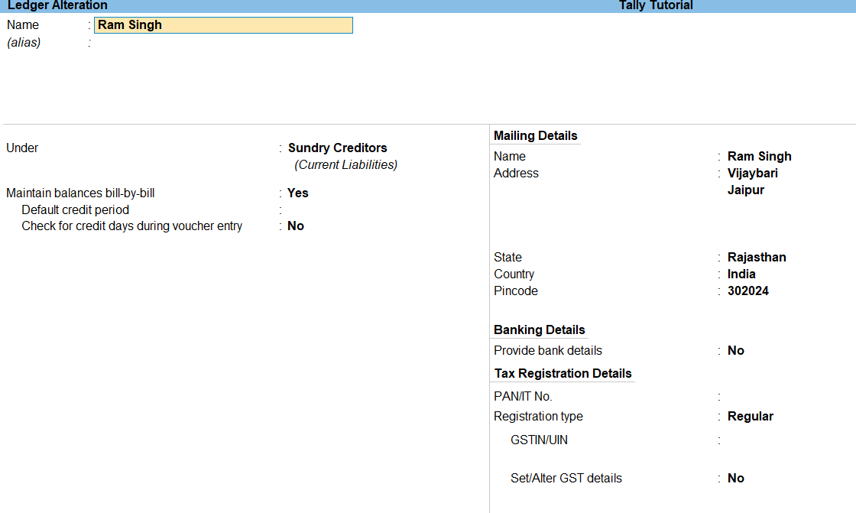Screen dimensions: 856x513
Task: Select the Tax Registration Details section header
Action: [x=563, y=373]
